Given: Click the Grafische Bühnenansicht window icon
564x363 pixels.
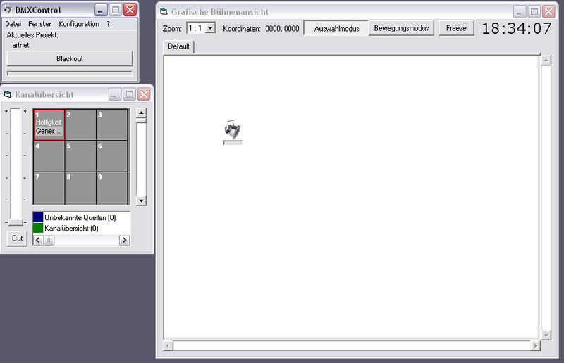Looking at the screenshot, I should [164, 12].
